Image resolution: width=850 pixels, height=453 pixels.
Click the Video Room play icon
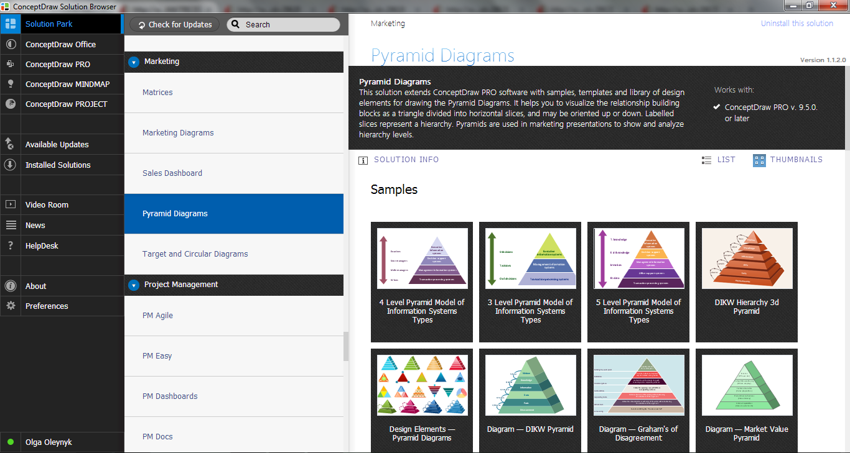10,204
